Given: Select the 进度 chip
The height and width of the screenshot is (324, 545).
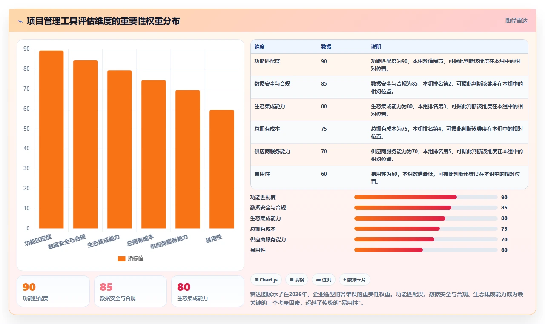Looking at the screenshot, I should coord(324,280).
